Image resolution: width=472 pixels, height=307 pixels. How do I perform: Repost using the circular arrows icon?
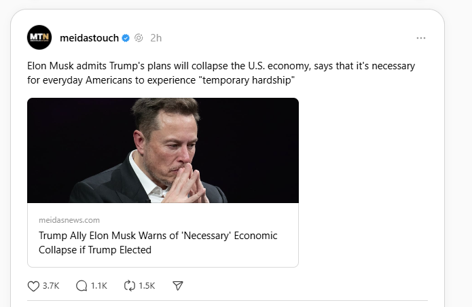(130, 286)
